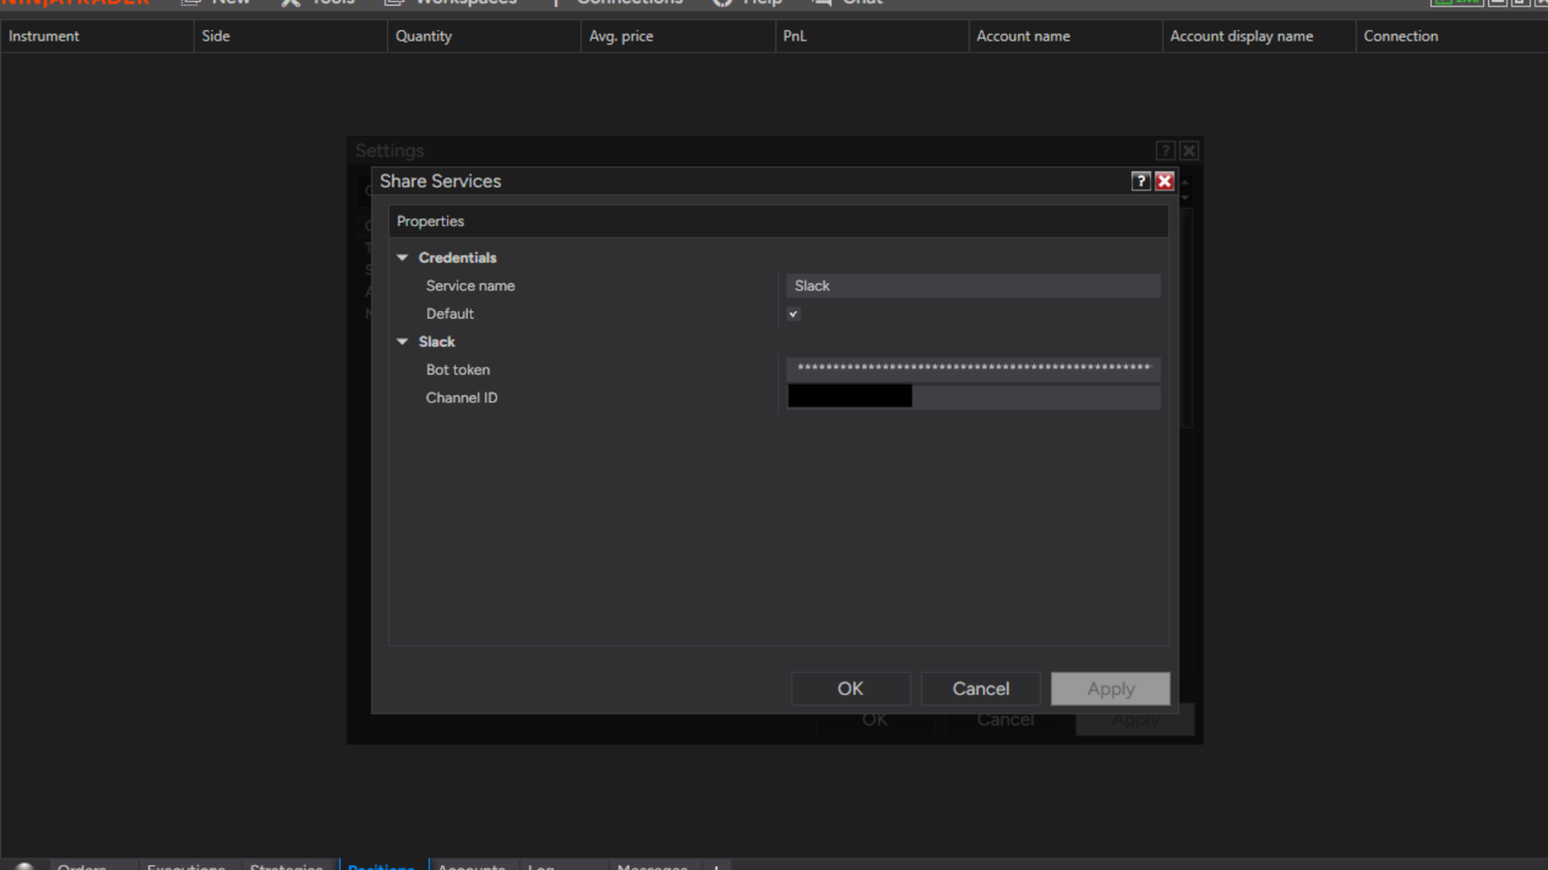Click the connection status sphere icon

(25, 866)
